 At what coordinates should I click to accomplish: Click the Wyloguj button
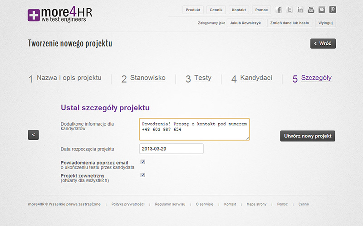325,23
